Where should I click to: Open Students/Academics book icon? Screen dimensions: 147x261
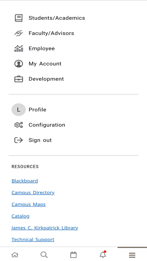(19, 18)
